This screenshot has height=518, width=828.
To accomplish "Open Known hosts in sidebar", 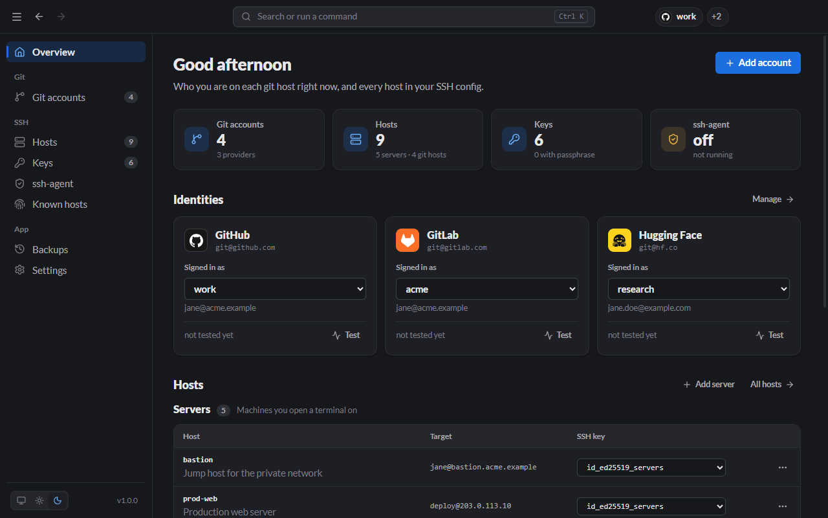I will click(x=76, y=204).
